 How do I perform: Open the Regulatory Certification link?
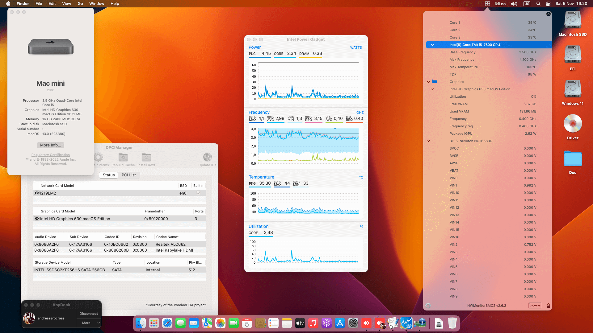51,155
